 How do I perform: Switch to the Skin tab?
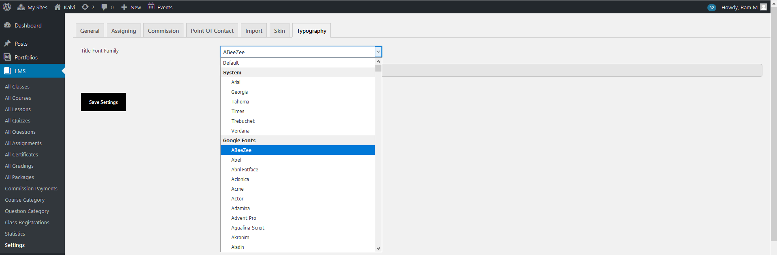pyautogui.click(x=279, y=30)
